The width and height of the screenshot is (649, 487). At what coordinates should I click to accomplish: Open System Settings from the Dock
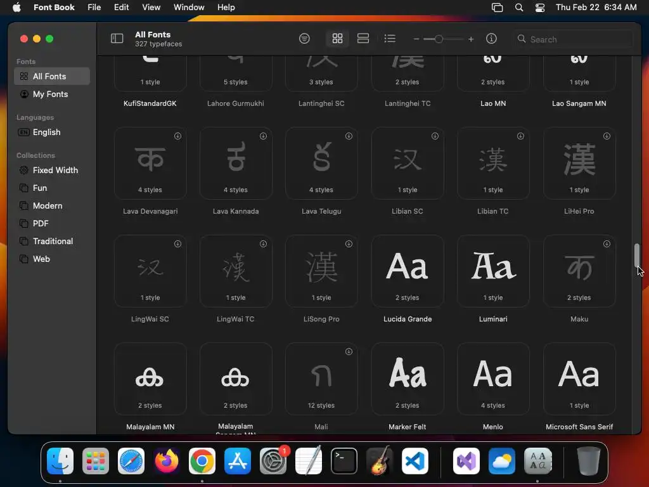[x=273, y=461]
